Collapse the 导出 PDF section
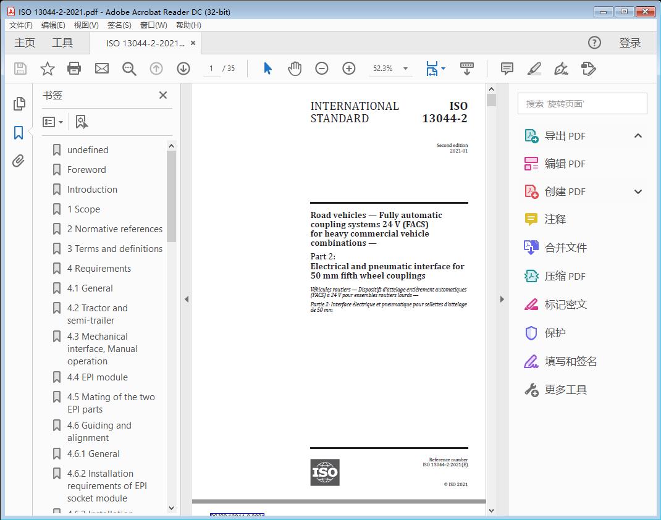Image resolution: width=661 pixels, height=520 pixels. 638,136
